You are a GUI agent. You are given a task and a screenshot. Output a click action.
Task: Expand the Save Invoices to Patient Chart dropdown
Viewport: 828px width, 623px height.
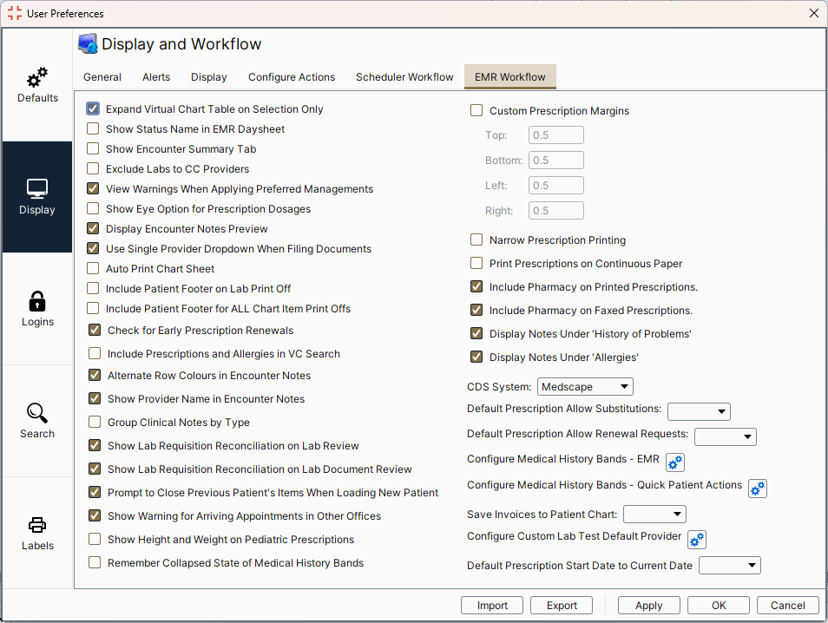coord(654,514)
